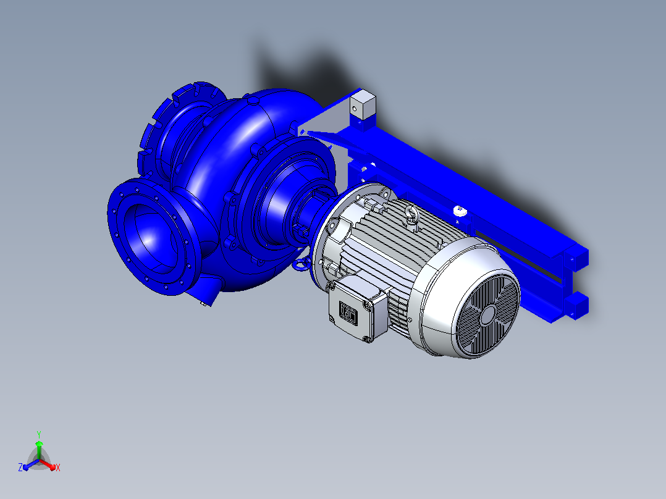The height and width of the screenshot is (499, 666).
Task: Select the blue eye bolt beneath the pump casing
Action: click(x=301, y=264)
